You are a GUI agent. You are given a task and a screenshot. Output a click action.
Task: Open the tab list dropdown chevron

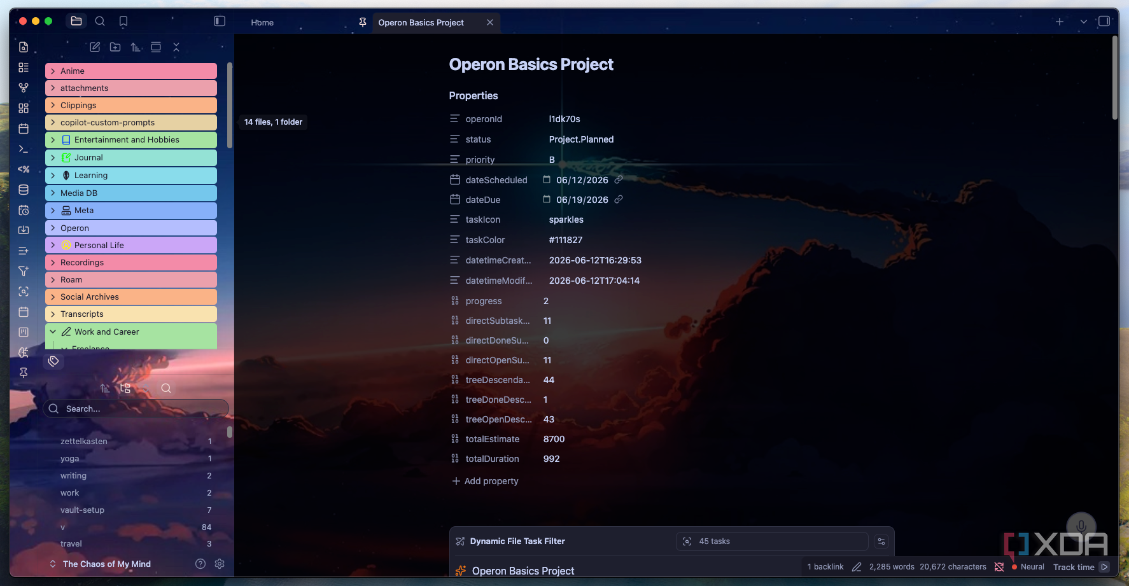[x=1084, y=22]
